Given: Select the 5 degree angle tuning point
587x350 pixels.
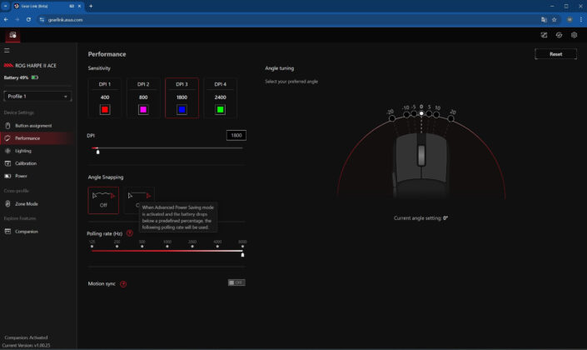Looking at the screenshot, I should (x=429, y=113).
